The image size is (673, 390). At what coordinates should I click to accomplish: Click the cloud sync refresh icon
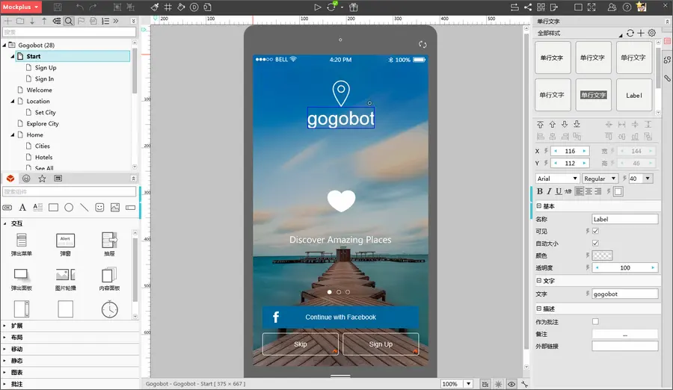point(331,7)
